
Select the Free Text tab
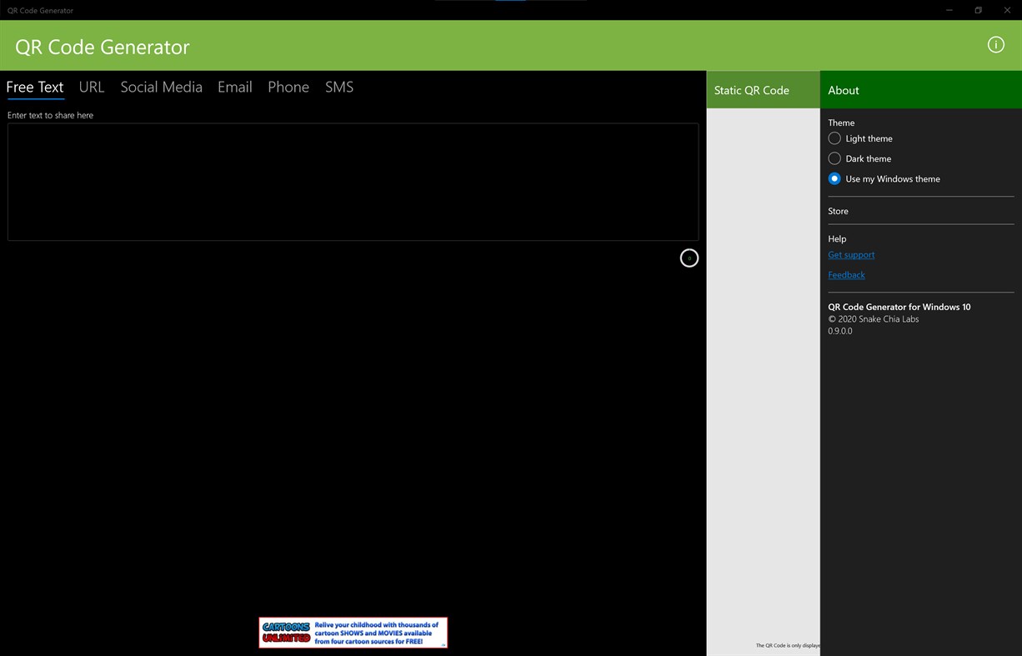coord(35,87)
